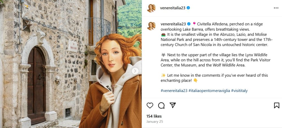
Task: Click the verified badge in the post header
Action: [188, 8]
